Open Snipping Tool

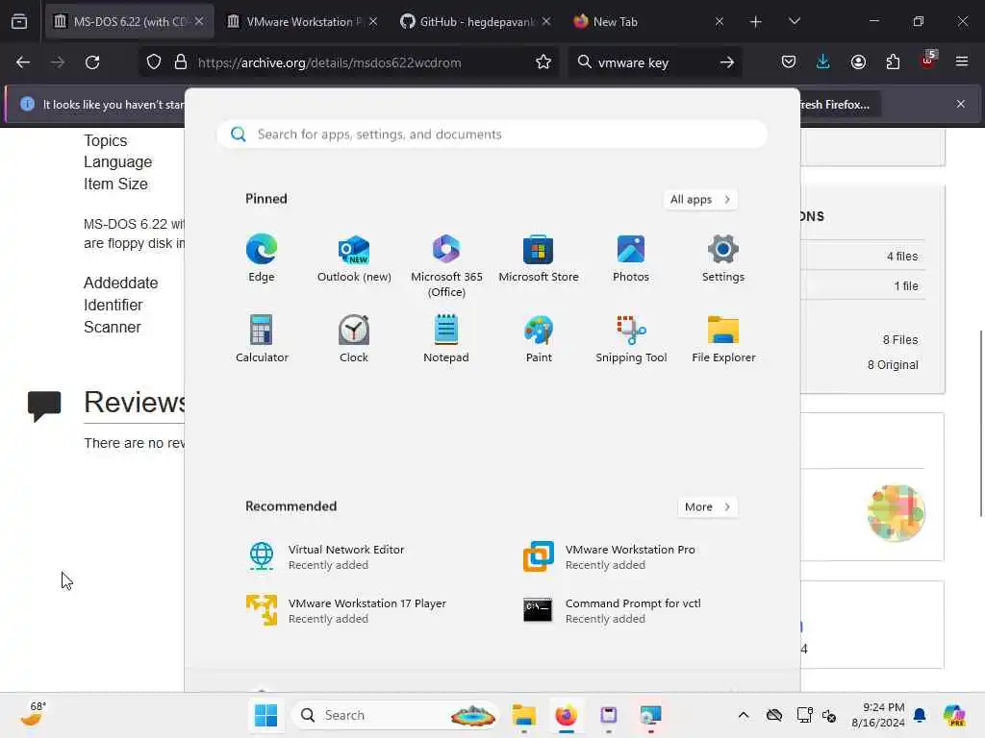[631, 338]
